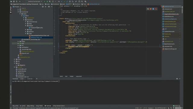Image resolution: width=193 pixels, height=109 pixels.
Task: Open the TODO tool window button
Action: 40,106
